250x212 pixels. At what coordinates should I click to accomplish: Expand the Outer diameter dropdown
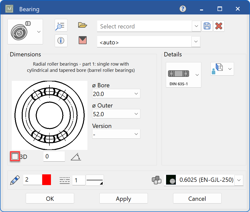(136, 114)
